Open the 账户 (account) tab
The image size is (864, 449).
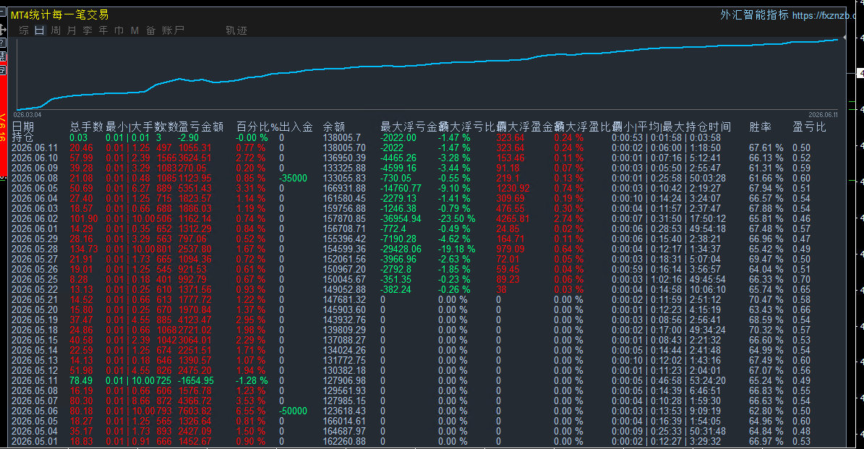pyautogui.click(x=173, y=30)
